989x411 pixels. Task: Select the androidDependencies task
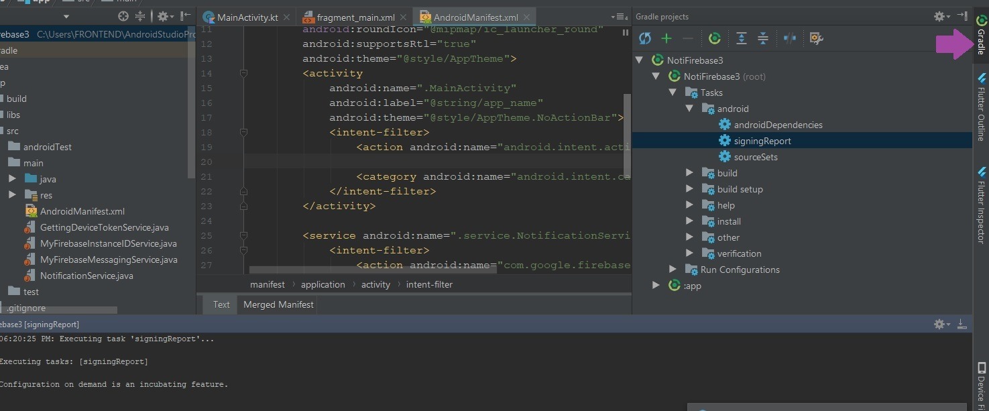pos(778,125)
